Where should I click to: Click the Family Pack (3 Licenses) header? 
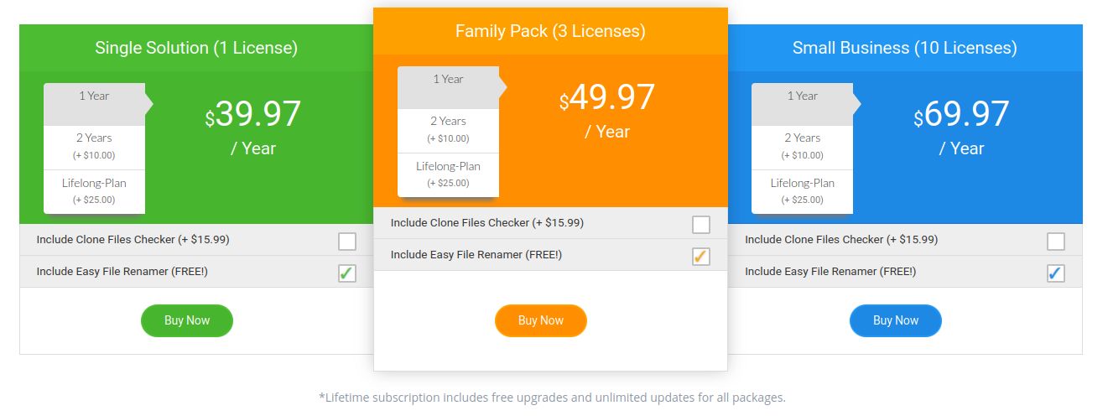(550, 31)
